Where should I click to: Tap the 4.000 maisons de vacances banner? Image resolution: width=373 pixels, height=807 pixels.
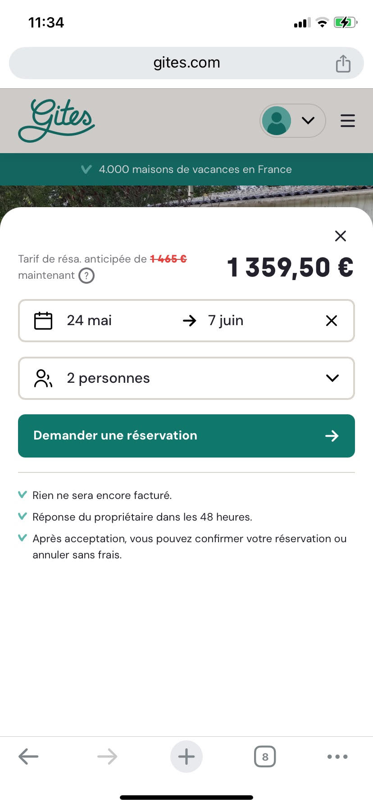tap(186, 169)
